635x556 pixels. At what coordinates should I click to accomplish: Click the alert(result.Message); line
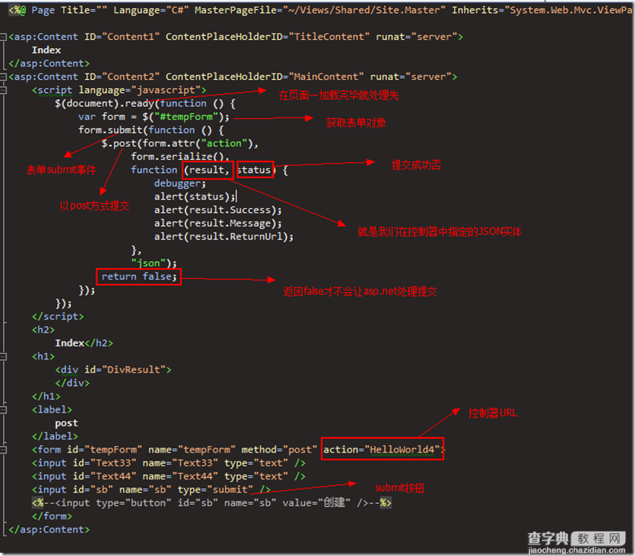pyautogui.click(x=218, y=223)
